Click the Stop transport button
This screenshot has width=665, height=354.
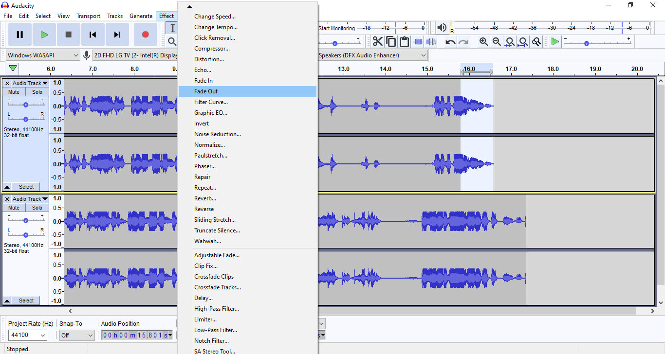coord(69,35)
